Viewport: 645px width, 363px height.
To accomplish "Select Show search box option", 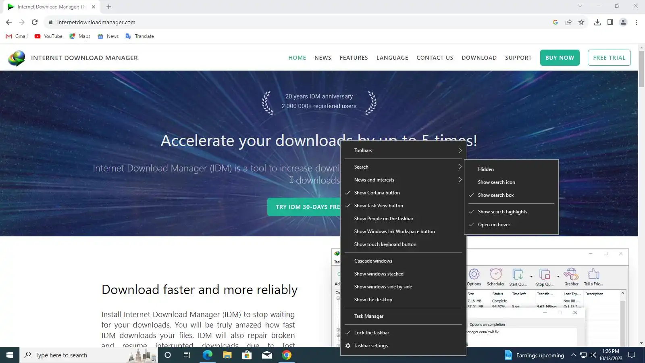I will [511, 195].
